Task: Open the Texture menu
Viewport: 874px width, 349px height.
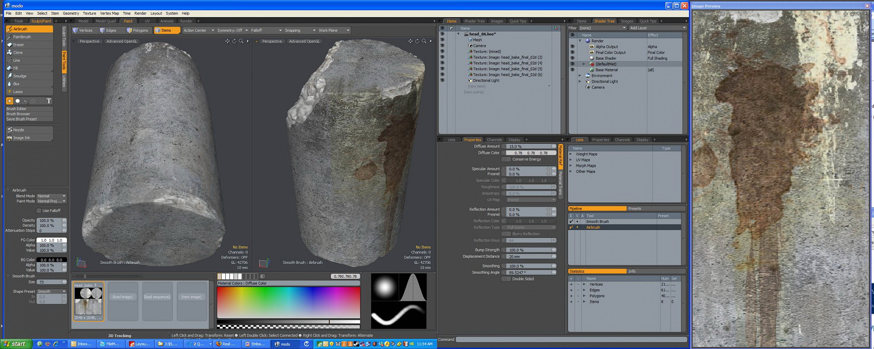Action: click(x=89, y=13)
